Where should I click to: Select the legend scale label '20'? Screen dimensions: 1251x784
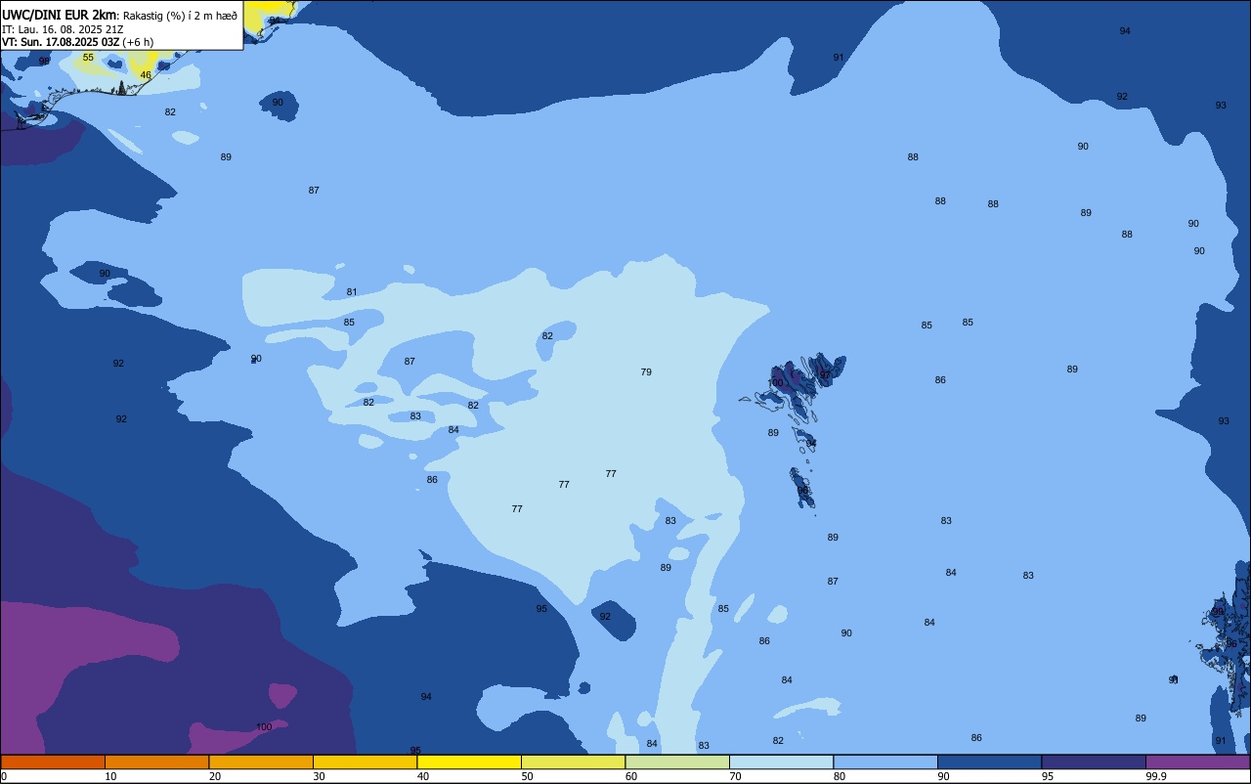coord(215,776)
